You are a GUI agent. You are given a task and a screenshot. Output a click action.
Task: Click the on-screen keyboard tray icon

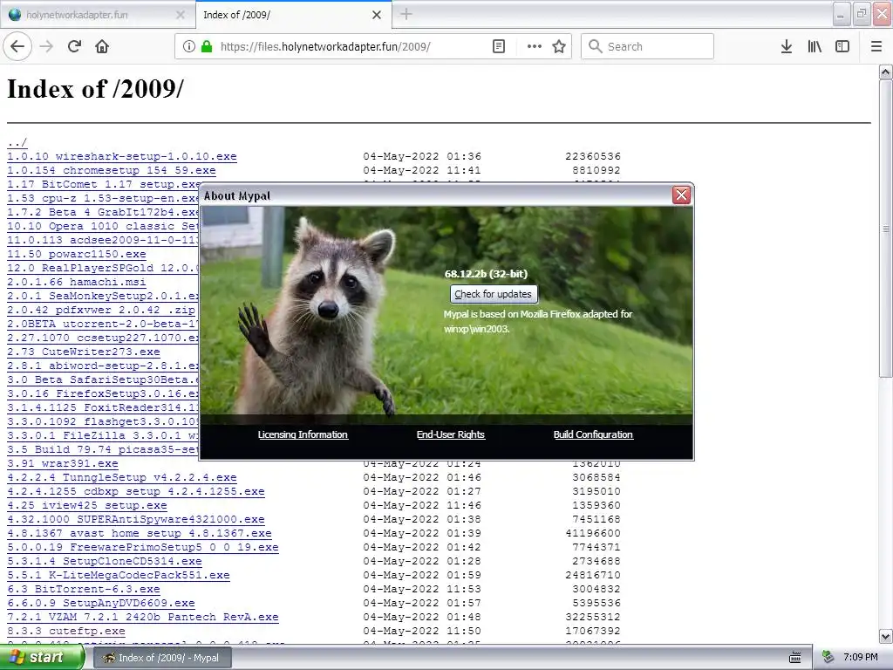pyautogui.click(x=795, y=658)
